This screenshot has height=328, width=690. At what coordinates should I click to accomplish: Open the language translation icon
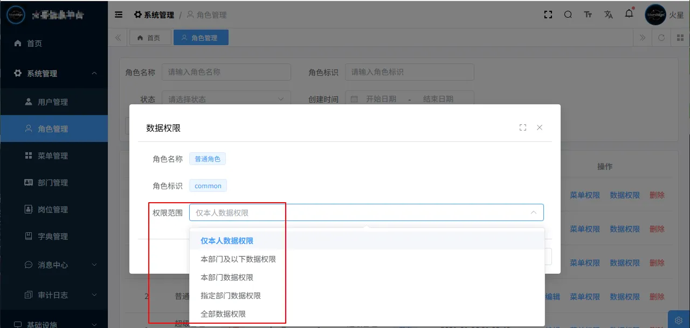[x=609, y=15]
